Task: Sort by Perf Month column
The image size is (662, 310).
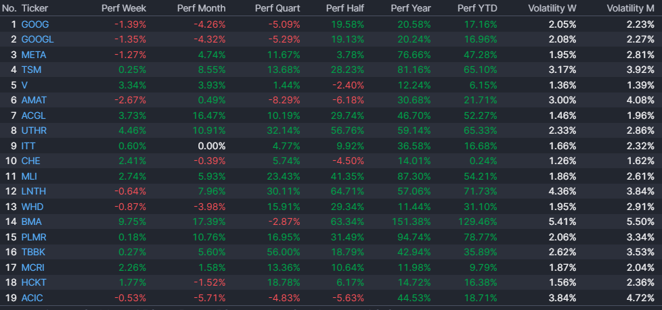Action: click(x=201, y=8)
